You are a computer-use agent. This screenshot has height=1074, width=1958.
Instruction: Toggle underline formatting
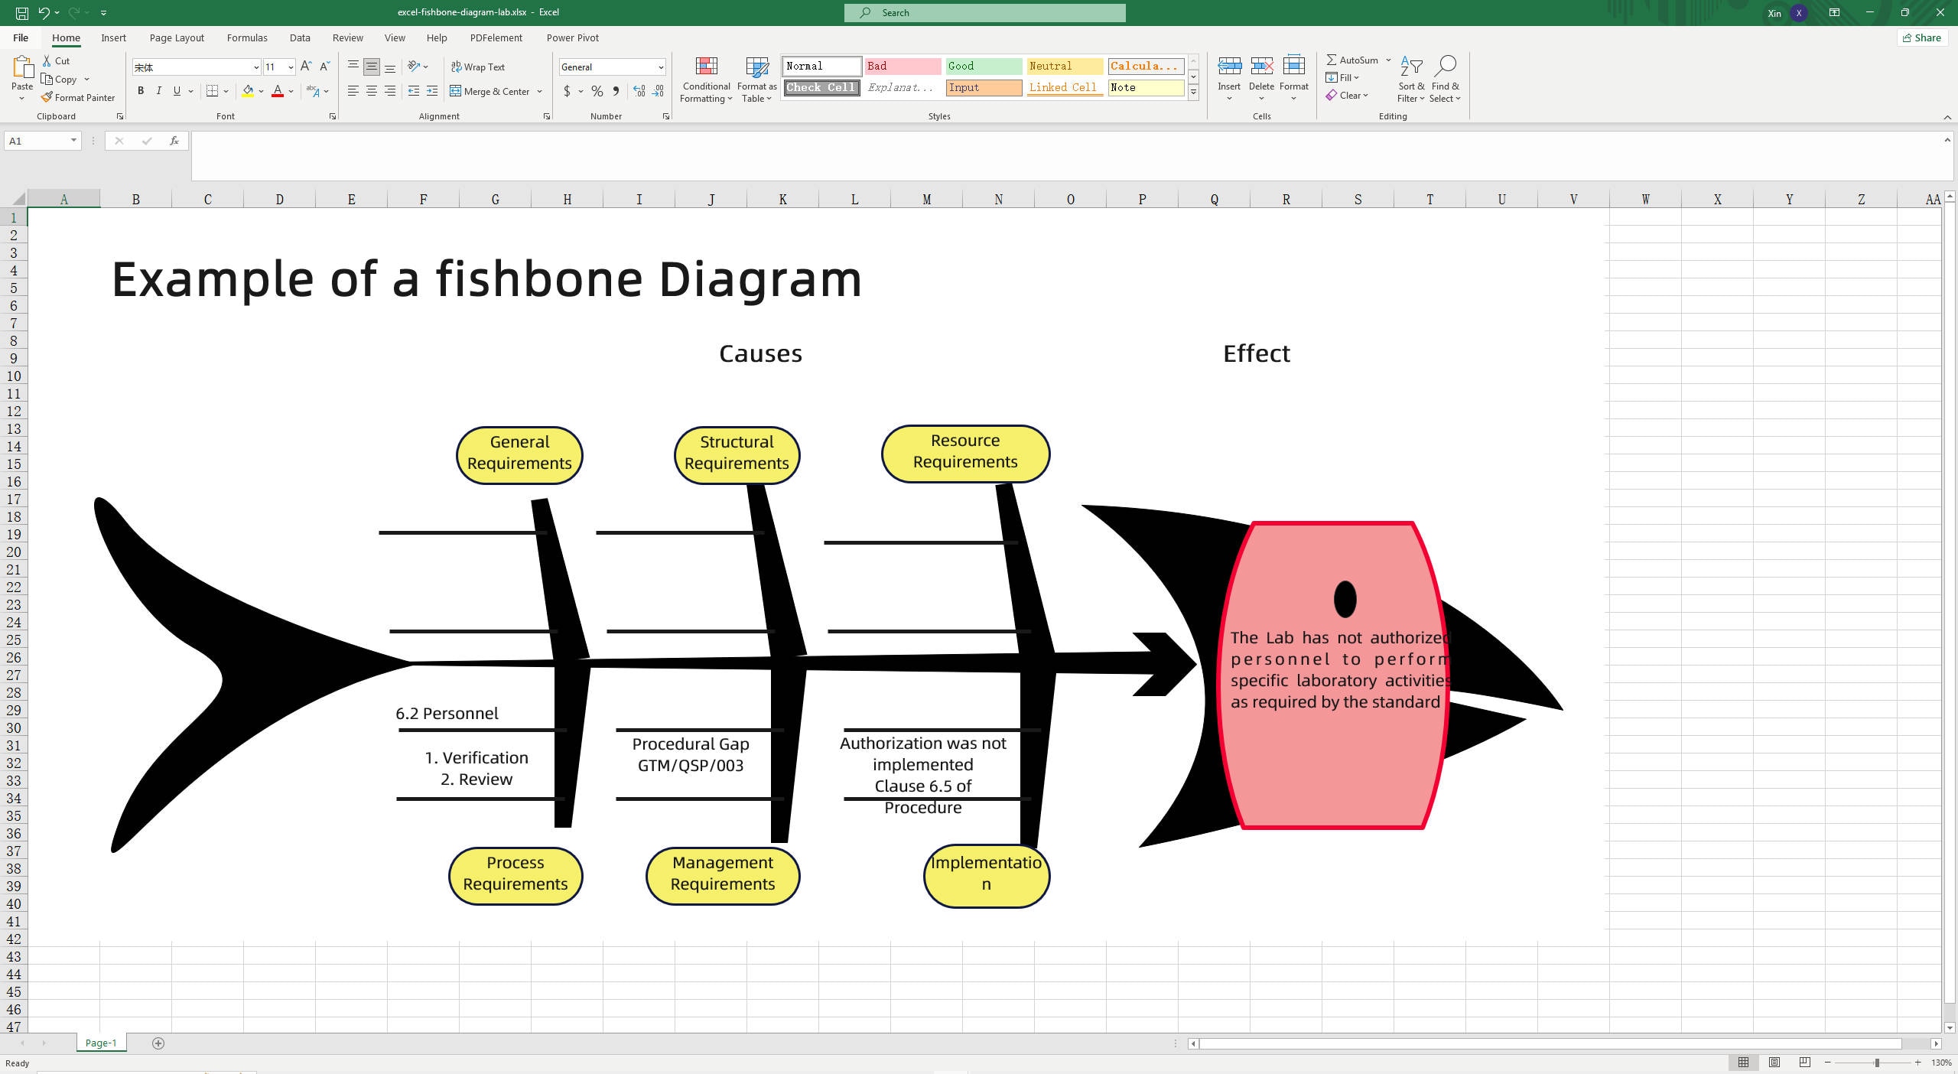click(177, 91)
